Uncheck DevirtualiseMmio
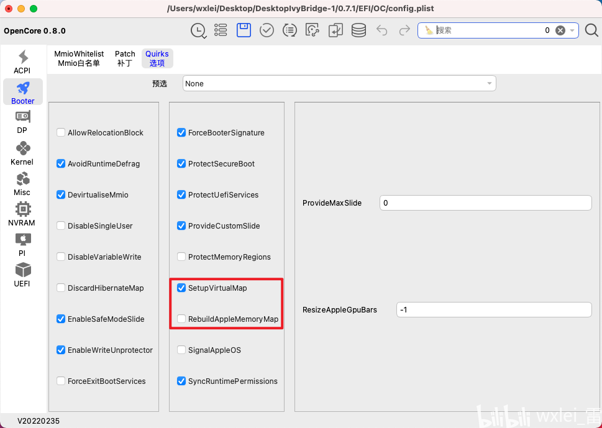The height and width of the screenshot is (428, 602). point(61,194)
